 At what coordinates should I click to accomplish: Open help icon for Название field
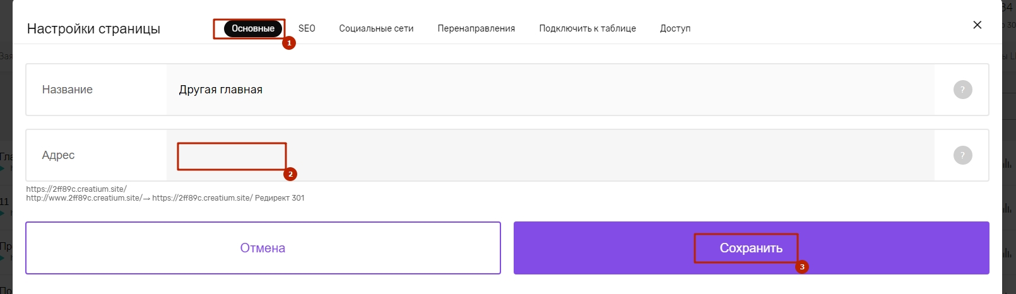(962, 90)
